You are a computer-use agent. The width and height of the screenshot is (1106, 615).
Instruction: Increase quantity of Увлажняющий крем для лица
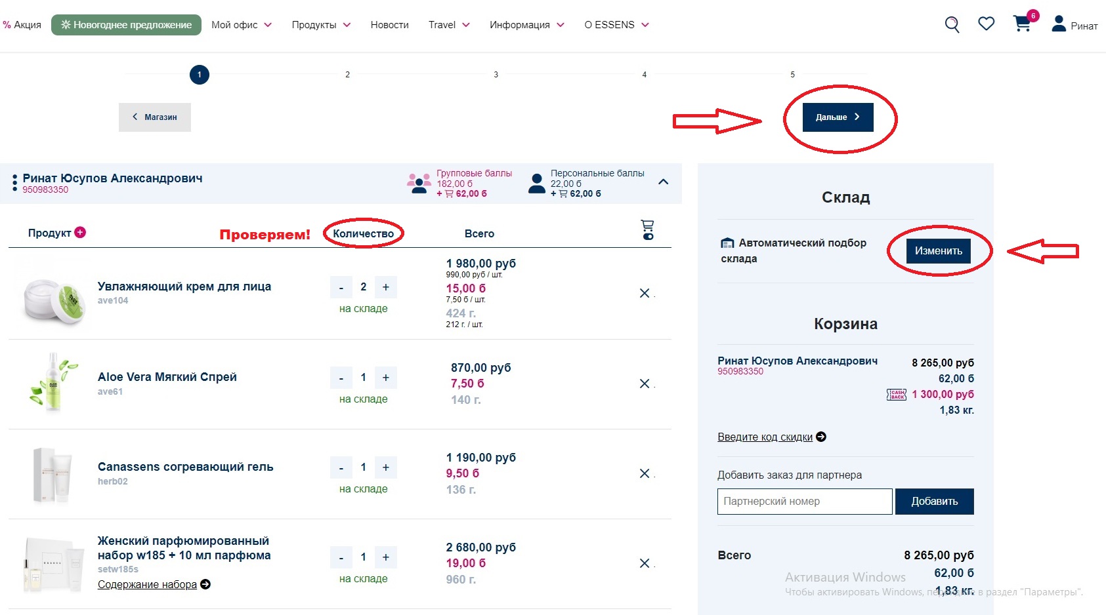click(x=386, y=287)
